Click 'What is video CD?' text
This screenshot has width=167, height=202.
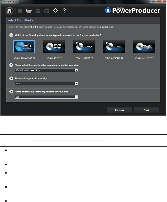point(143,58)
